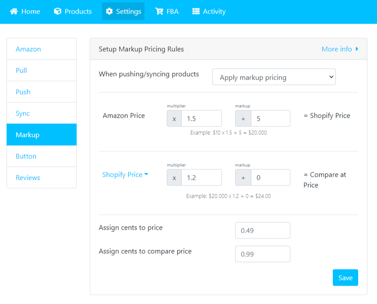Select the Pull sidebar tab
The height and width of the screenshot is (304, 377).
click(x=42, y=70)
